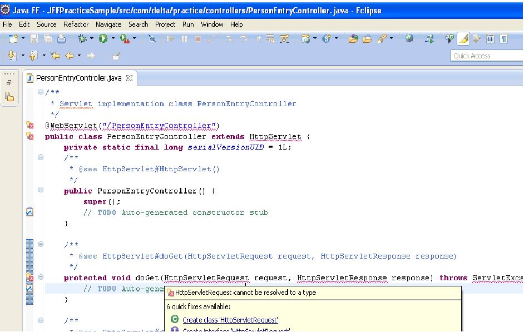Open dropdown arrow next to Run icon

click(112, 38)
